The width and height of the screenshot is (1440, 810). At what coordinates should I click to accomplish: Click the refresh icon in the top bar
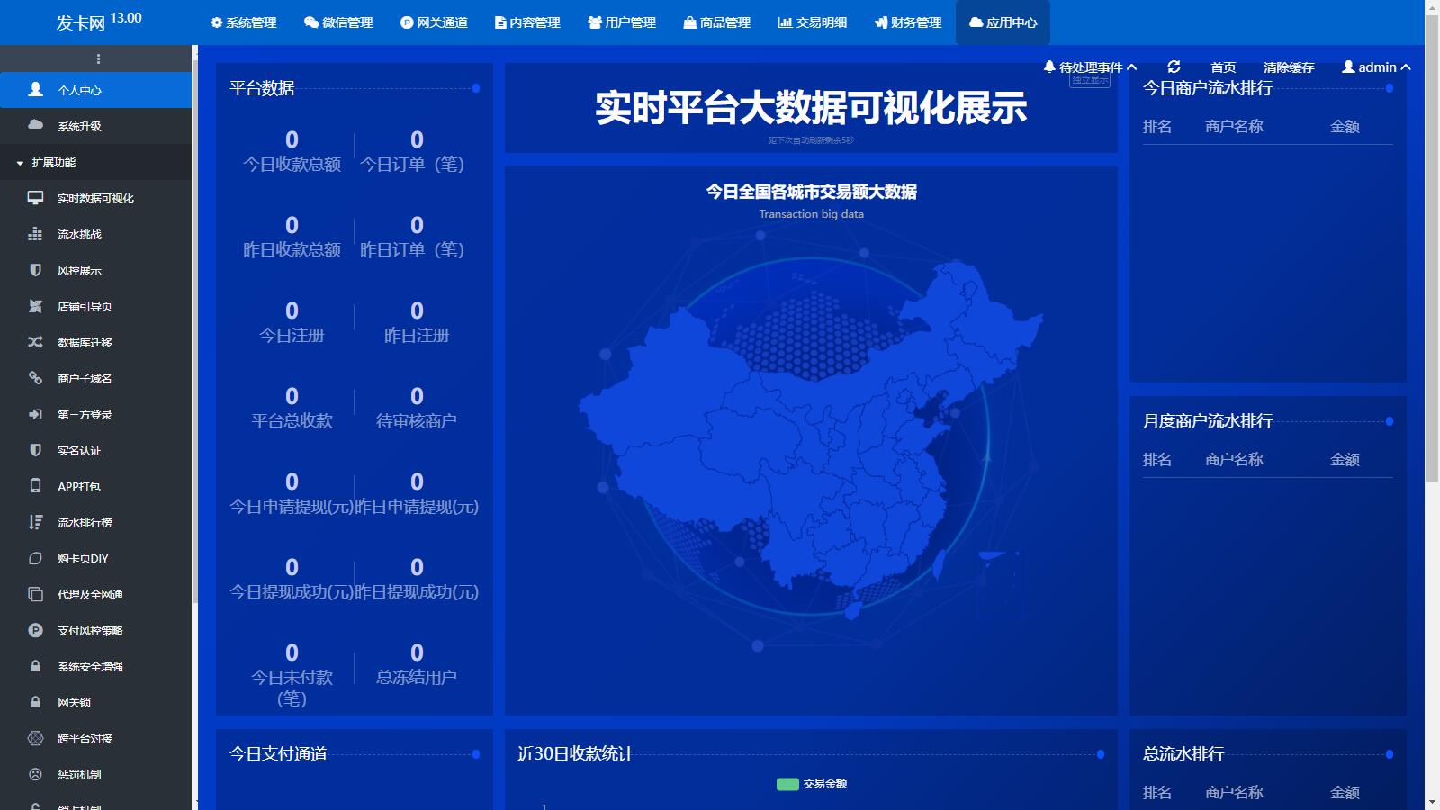(1174, 67)
